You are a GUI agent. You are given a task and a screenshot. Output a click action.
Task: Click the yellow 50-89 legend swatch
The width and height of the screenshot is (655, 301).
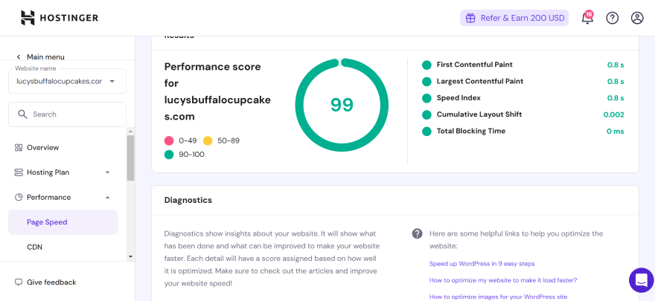208,141
